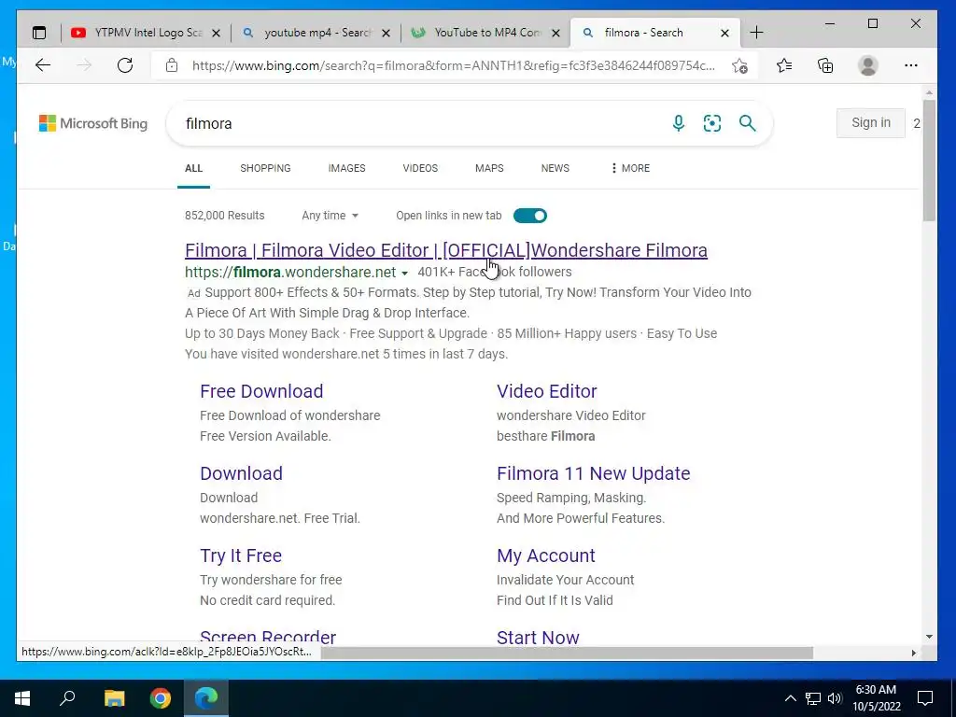Open the Video Editor sitelink
The width and height of the screenshot is (956, 717).
coord(547,391)
